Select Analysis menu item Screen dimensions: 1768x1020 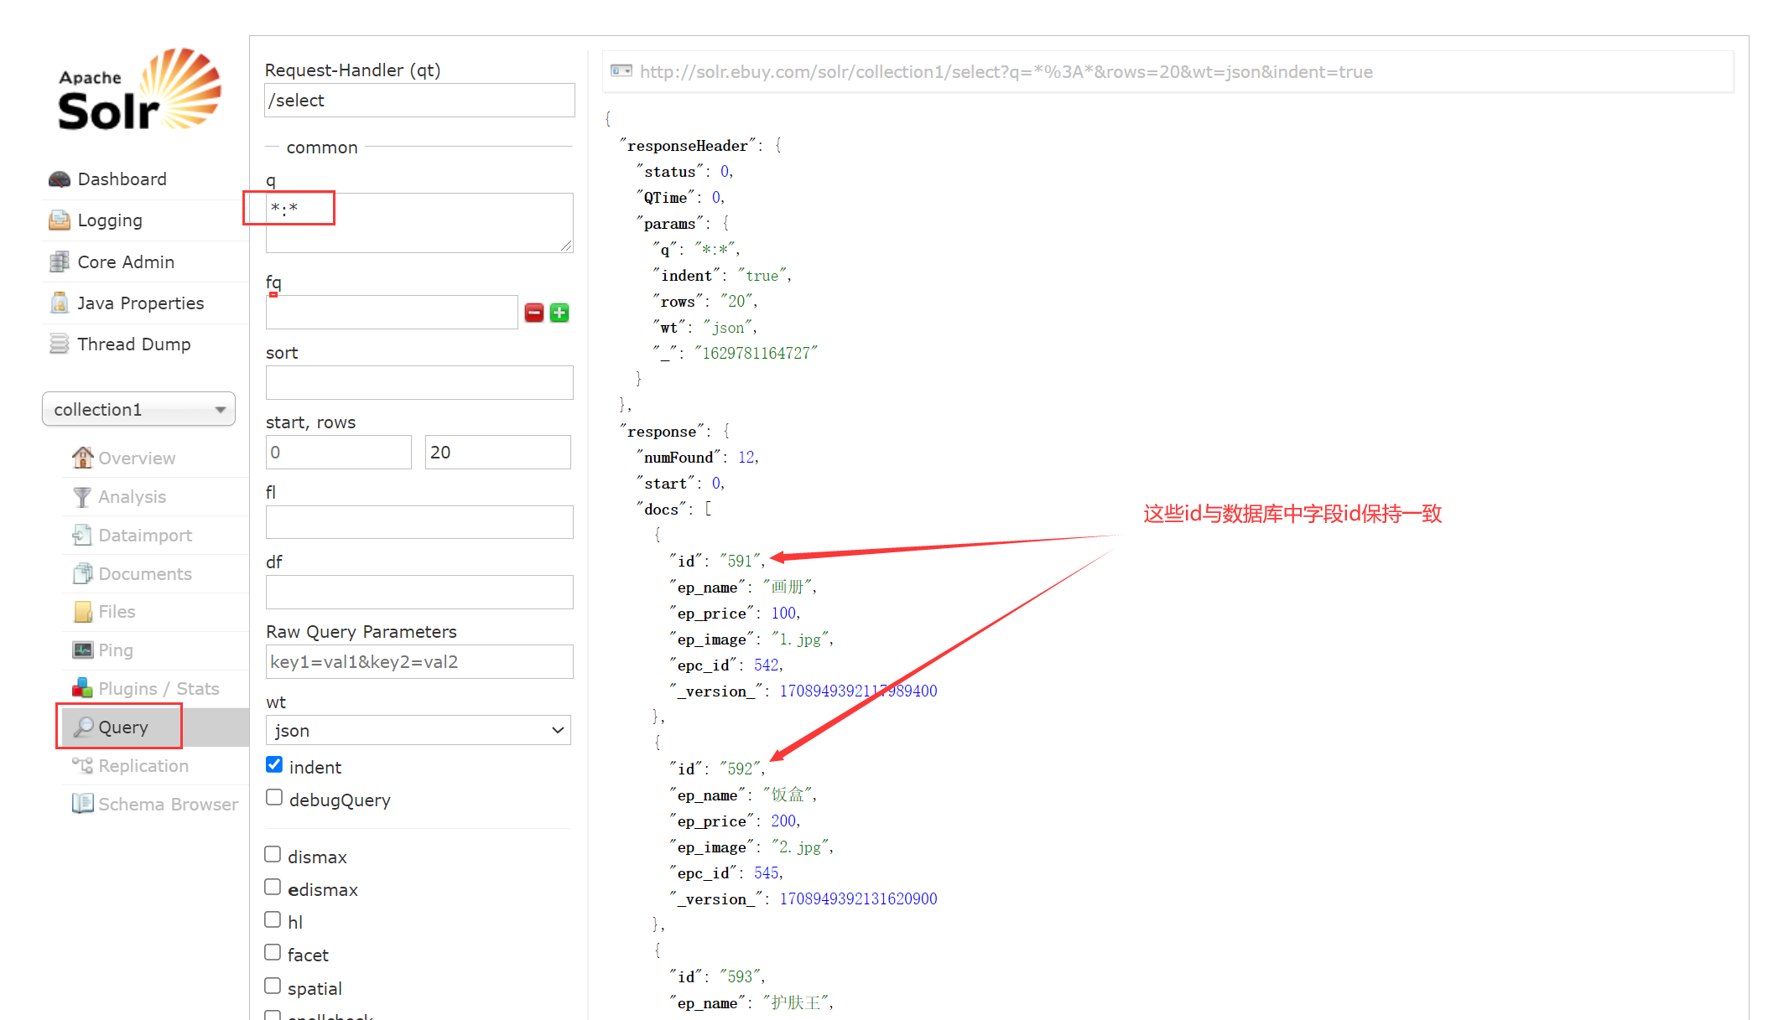131,497
